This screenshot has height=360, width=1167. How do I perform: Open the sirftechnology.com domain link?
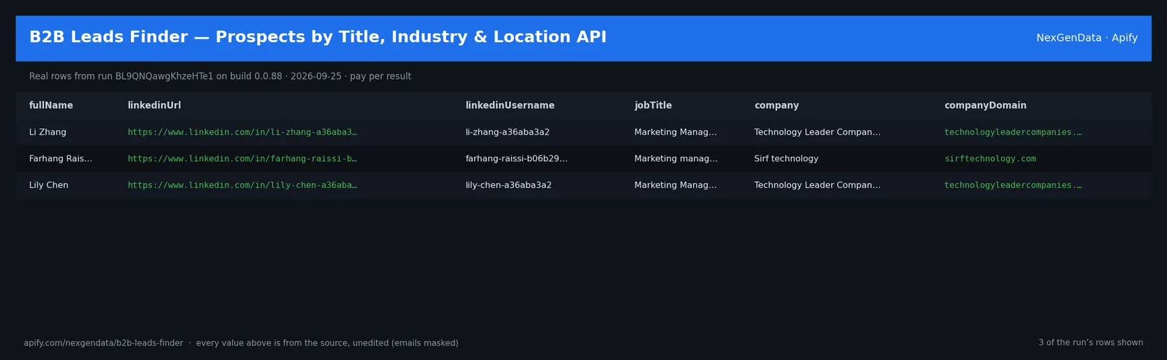click(990, 159)
